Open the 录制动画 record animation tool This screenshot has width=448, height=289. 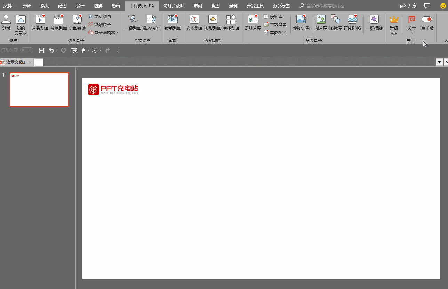pyautogui.click(x=173, y=22)
